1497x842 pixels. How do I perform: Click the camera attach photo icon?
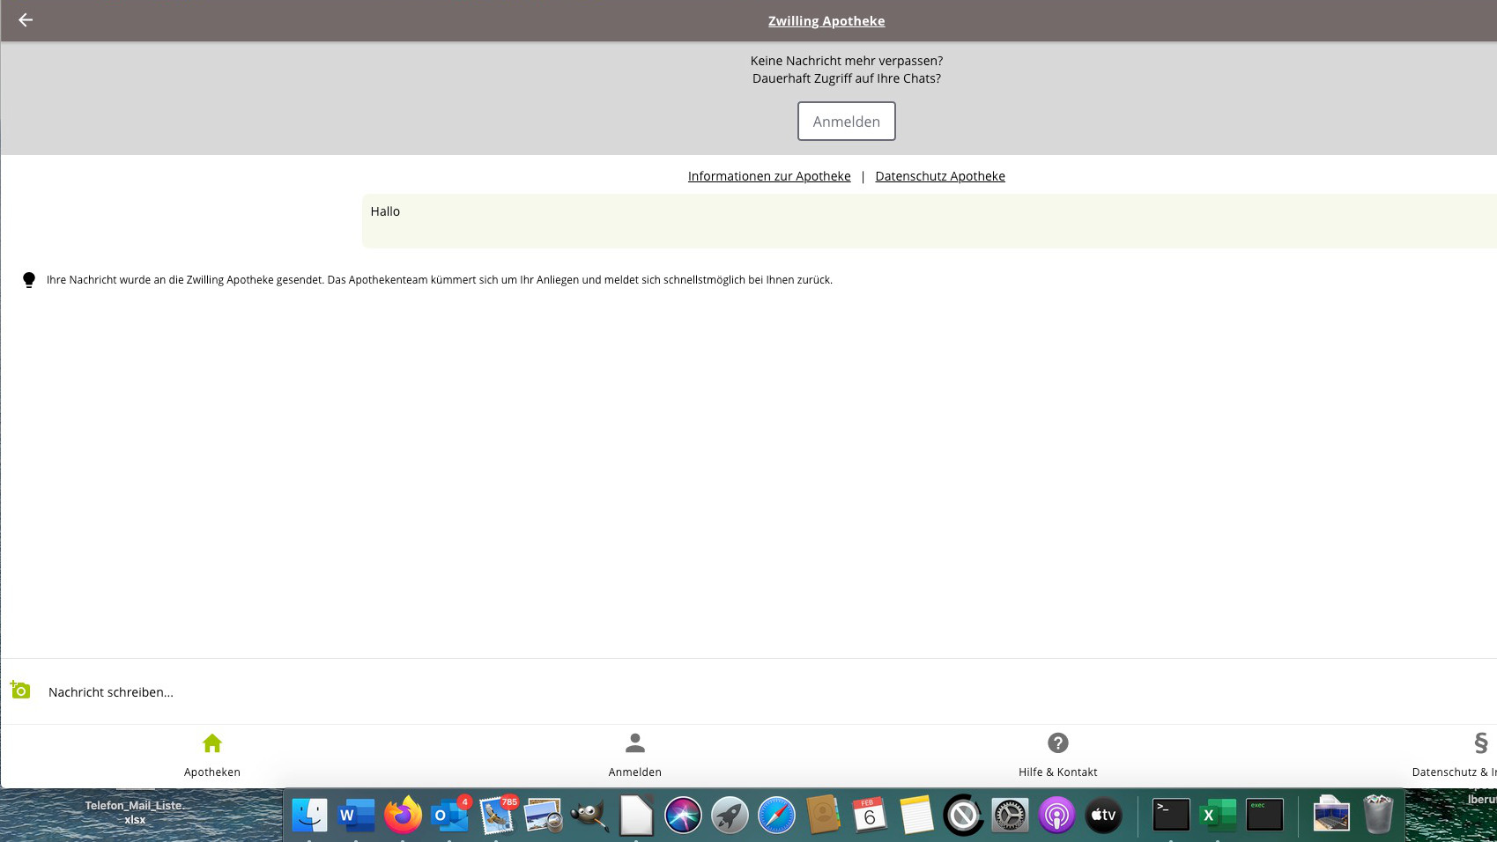(20, 691)
